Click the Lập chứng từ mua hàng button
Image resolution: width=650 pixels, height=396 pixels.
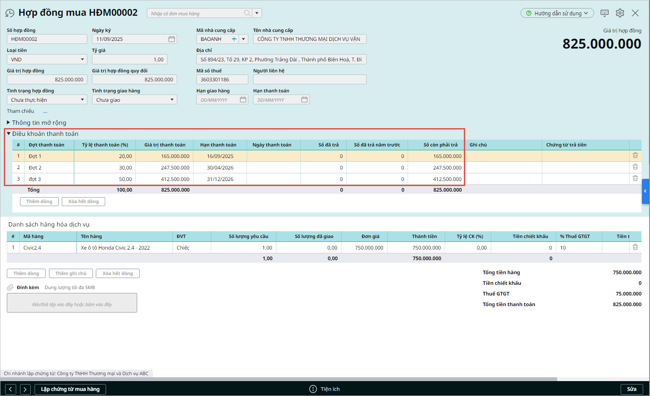pos(70,389)
